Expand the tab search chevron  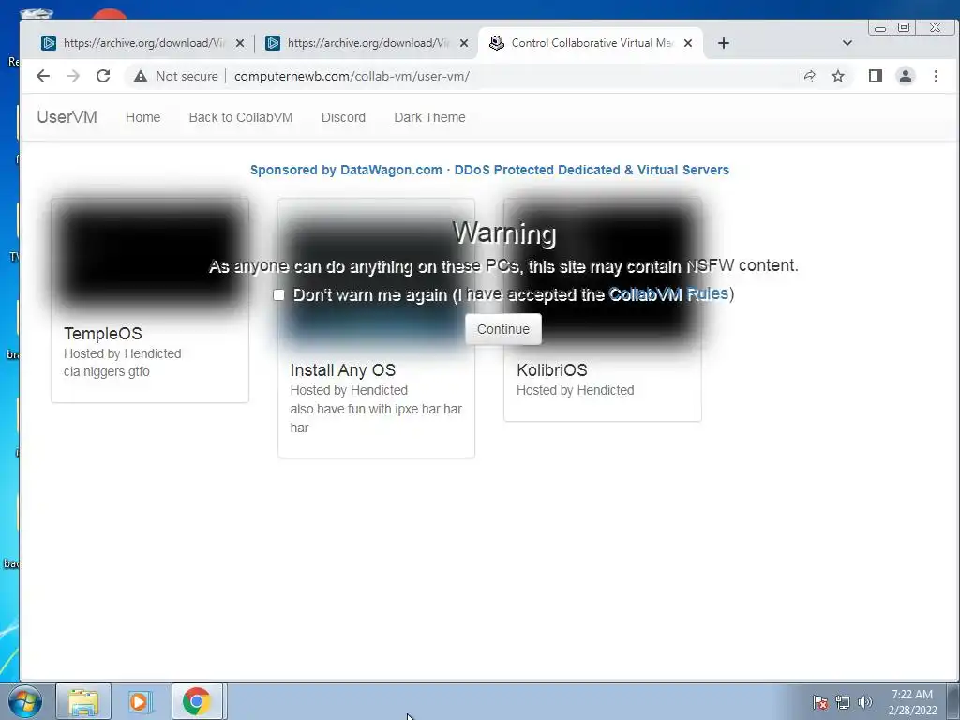click(847, 43)
